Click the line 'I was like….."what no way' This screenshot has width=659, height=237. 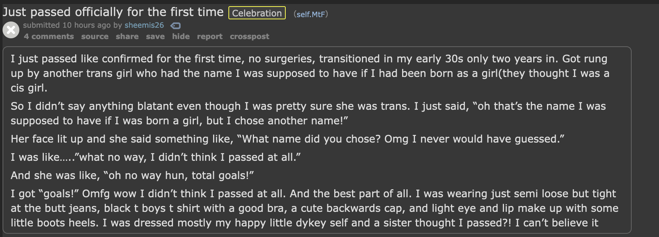[x=156, y=157]
